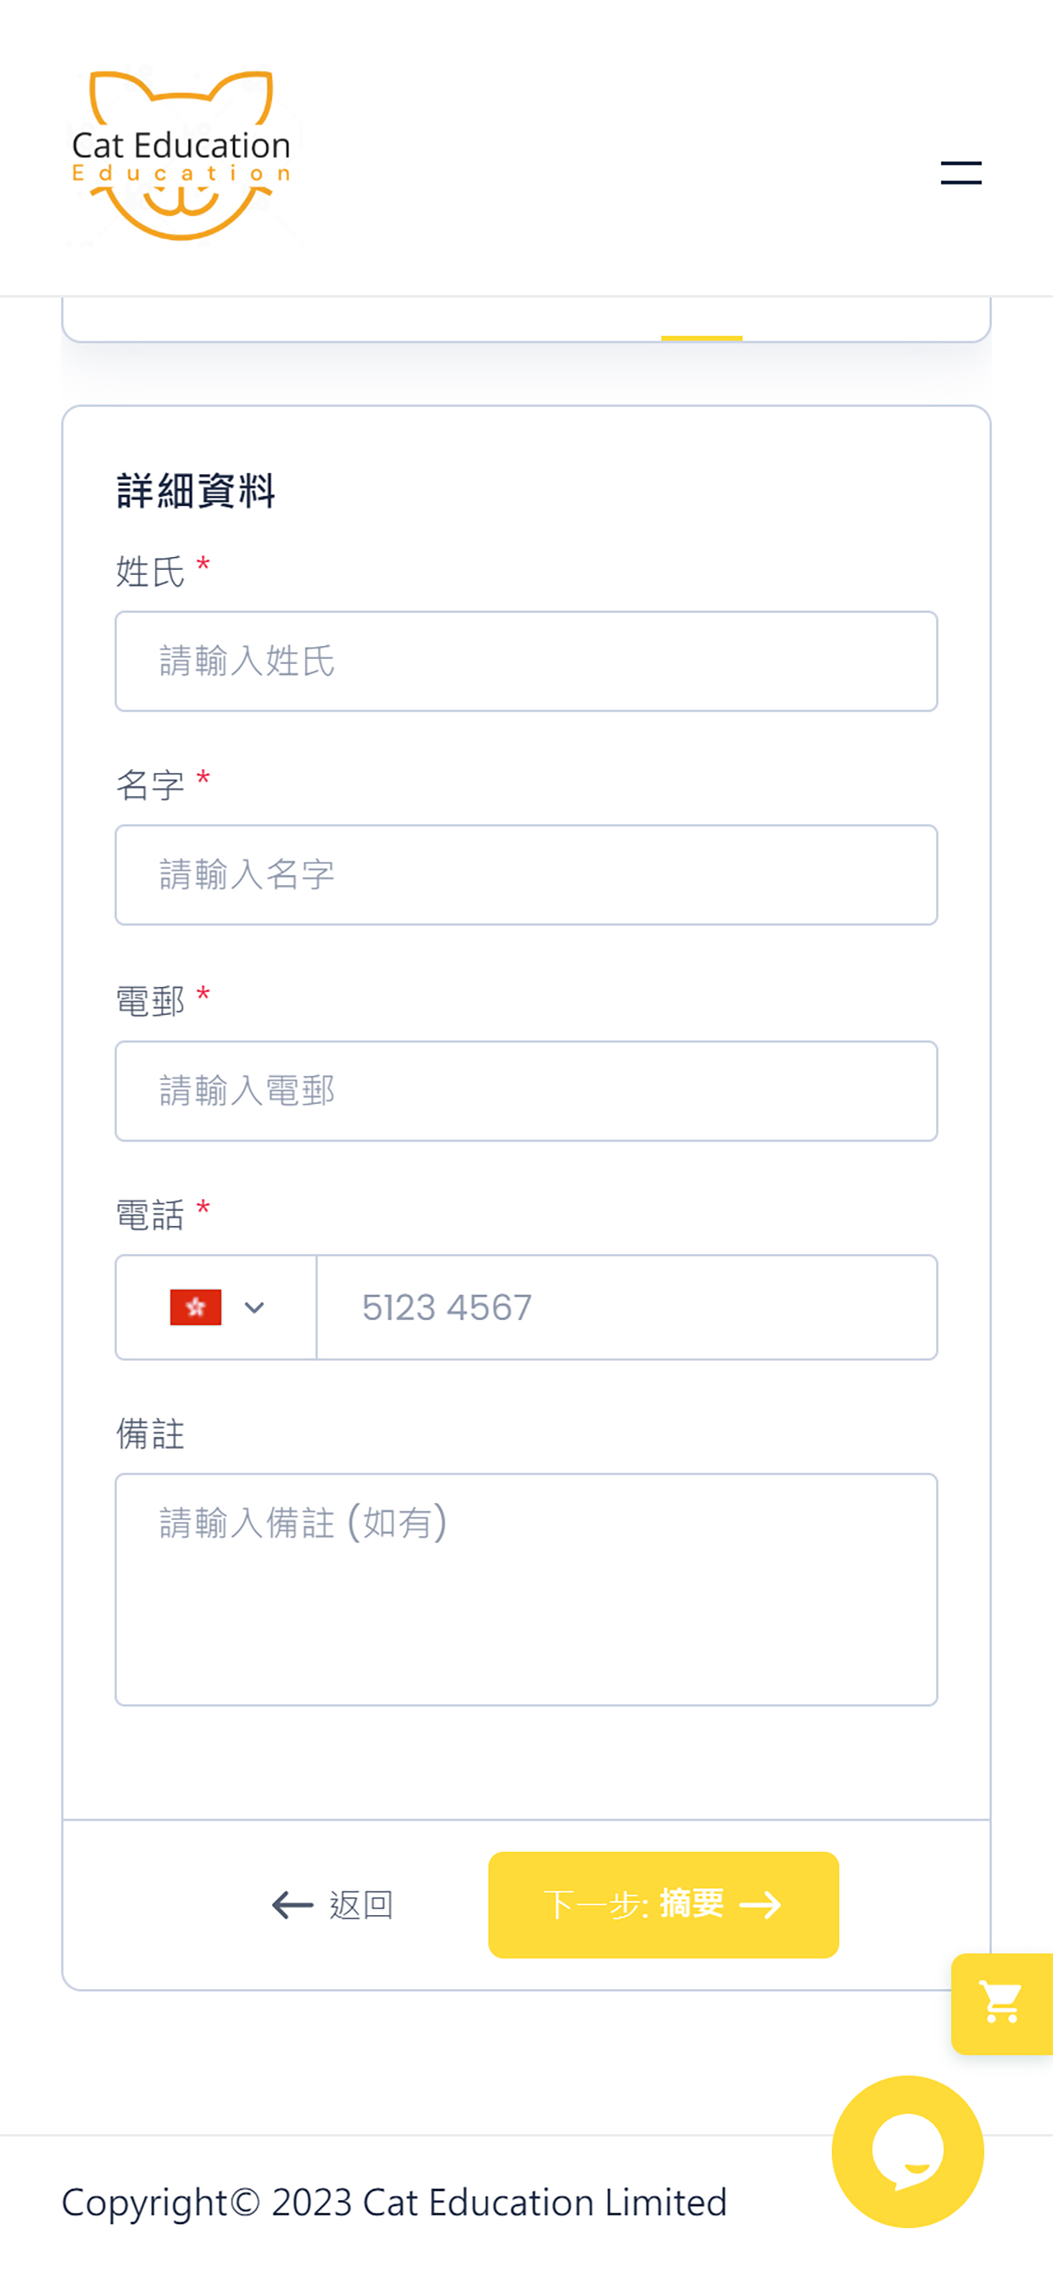Screen dimensions: 1053x2279
Task: Click the 電郵 field label
Action: [x=150, y=1000]
